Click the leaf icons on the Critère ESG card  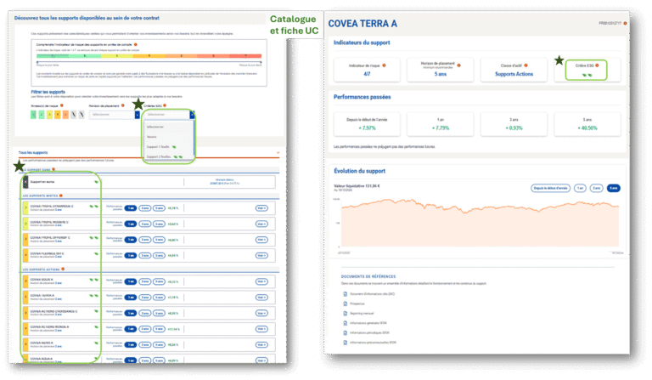tap(587, 75)
